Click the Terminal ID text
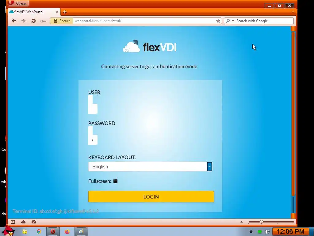 click(56, 211)
